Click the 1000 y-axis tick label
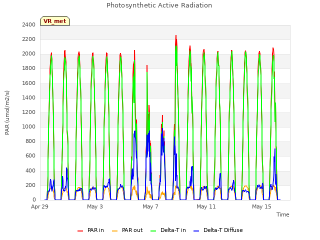 pos(29,126)
